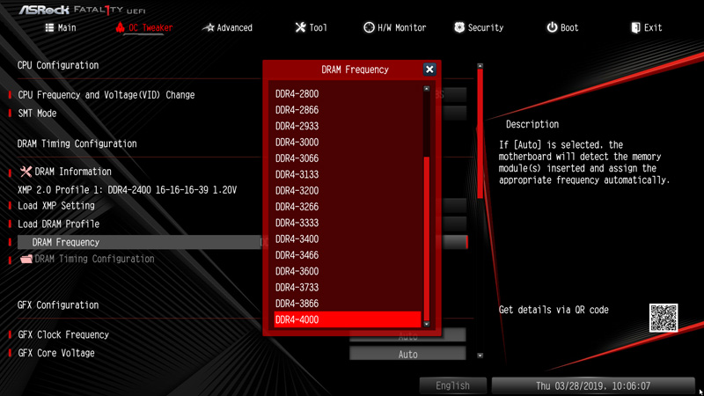Click the main page scrollbar thumb
The image size is (704, 396).
click(480, 134)
